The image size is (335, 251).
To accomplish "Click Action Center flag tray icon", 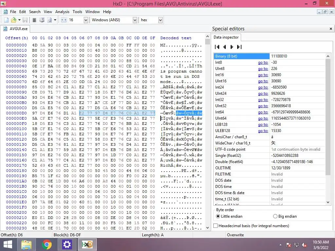I will (x=289, y=245).
